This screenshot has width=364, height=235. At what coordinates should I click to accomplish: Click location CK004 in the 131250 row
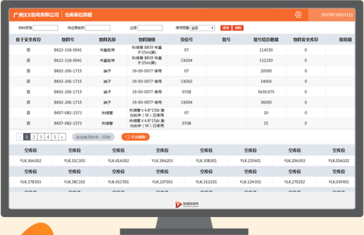pyautogui.click(x=186, y=60)
